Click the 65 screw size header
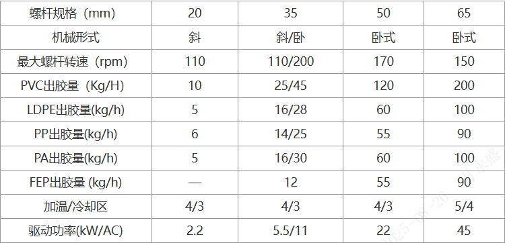 pos(464,13)
